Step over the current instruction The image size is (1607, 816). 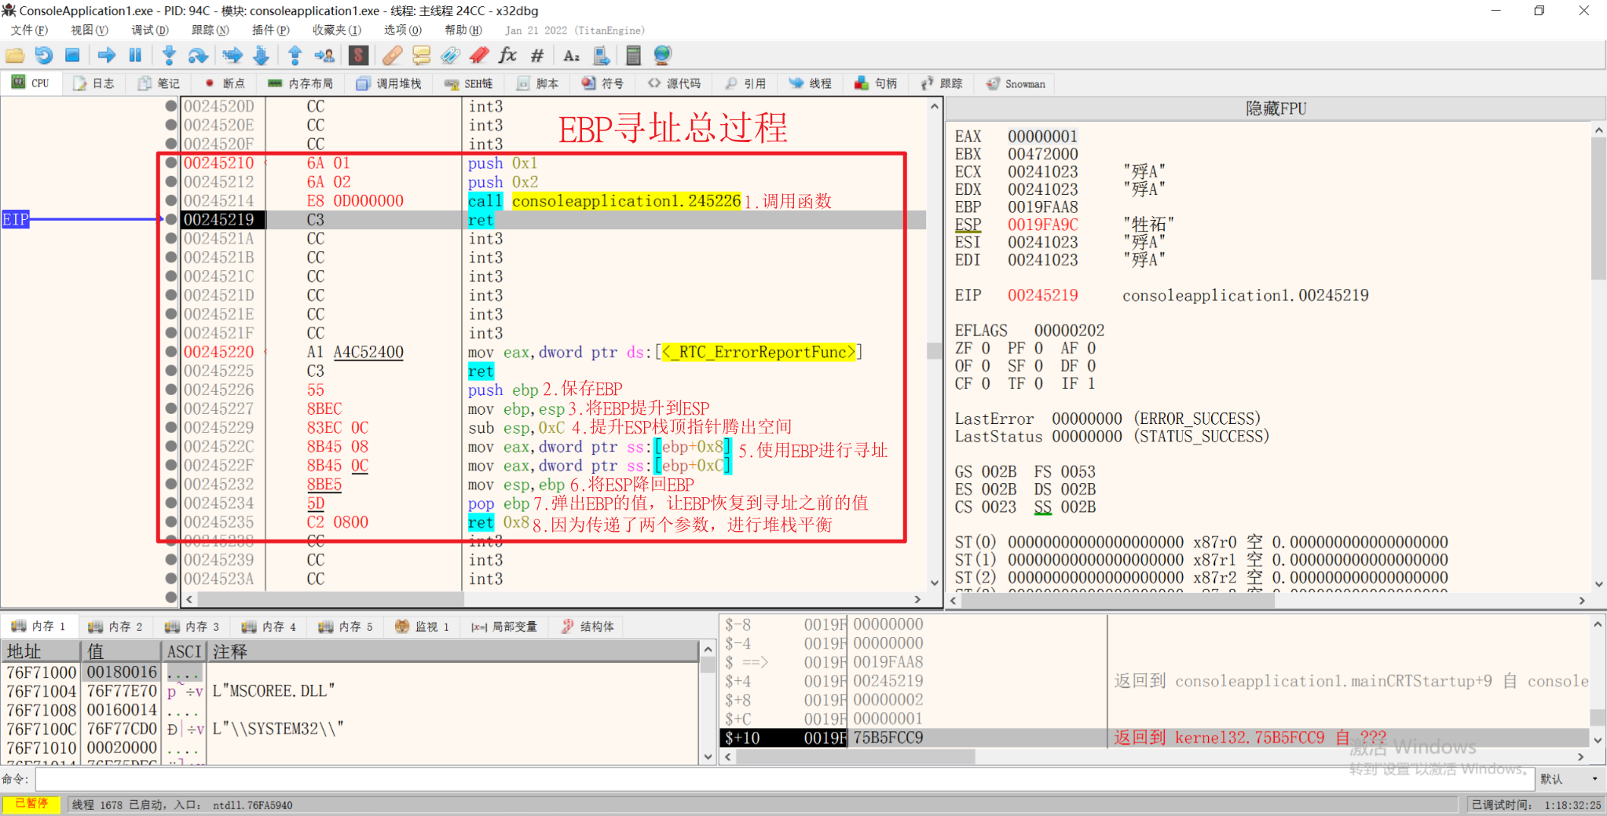pos(197,55)
